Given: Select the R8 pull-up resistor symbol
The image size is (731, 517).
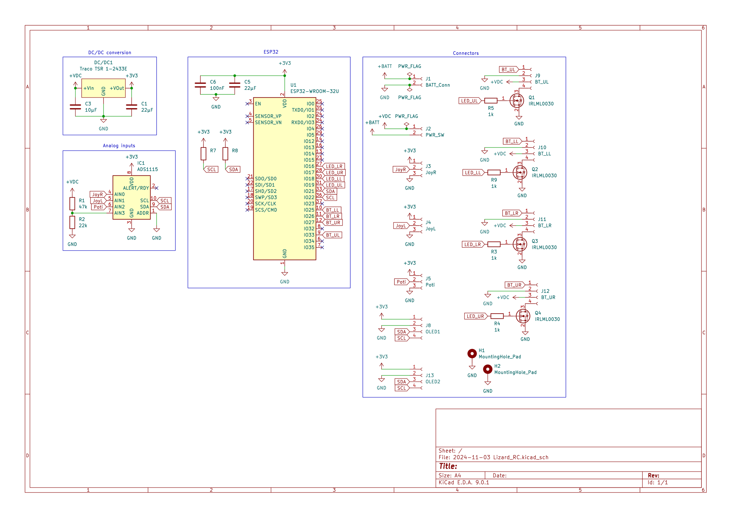Looking at the screenshot, I should pos(225,153).
